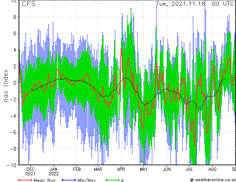
Task: Click the y-axis value -6
Action: click(x=13, y=132)
